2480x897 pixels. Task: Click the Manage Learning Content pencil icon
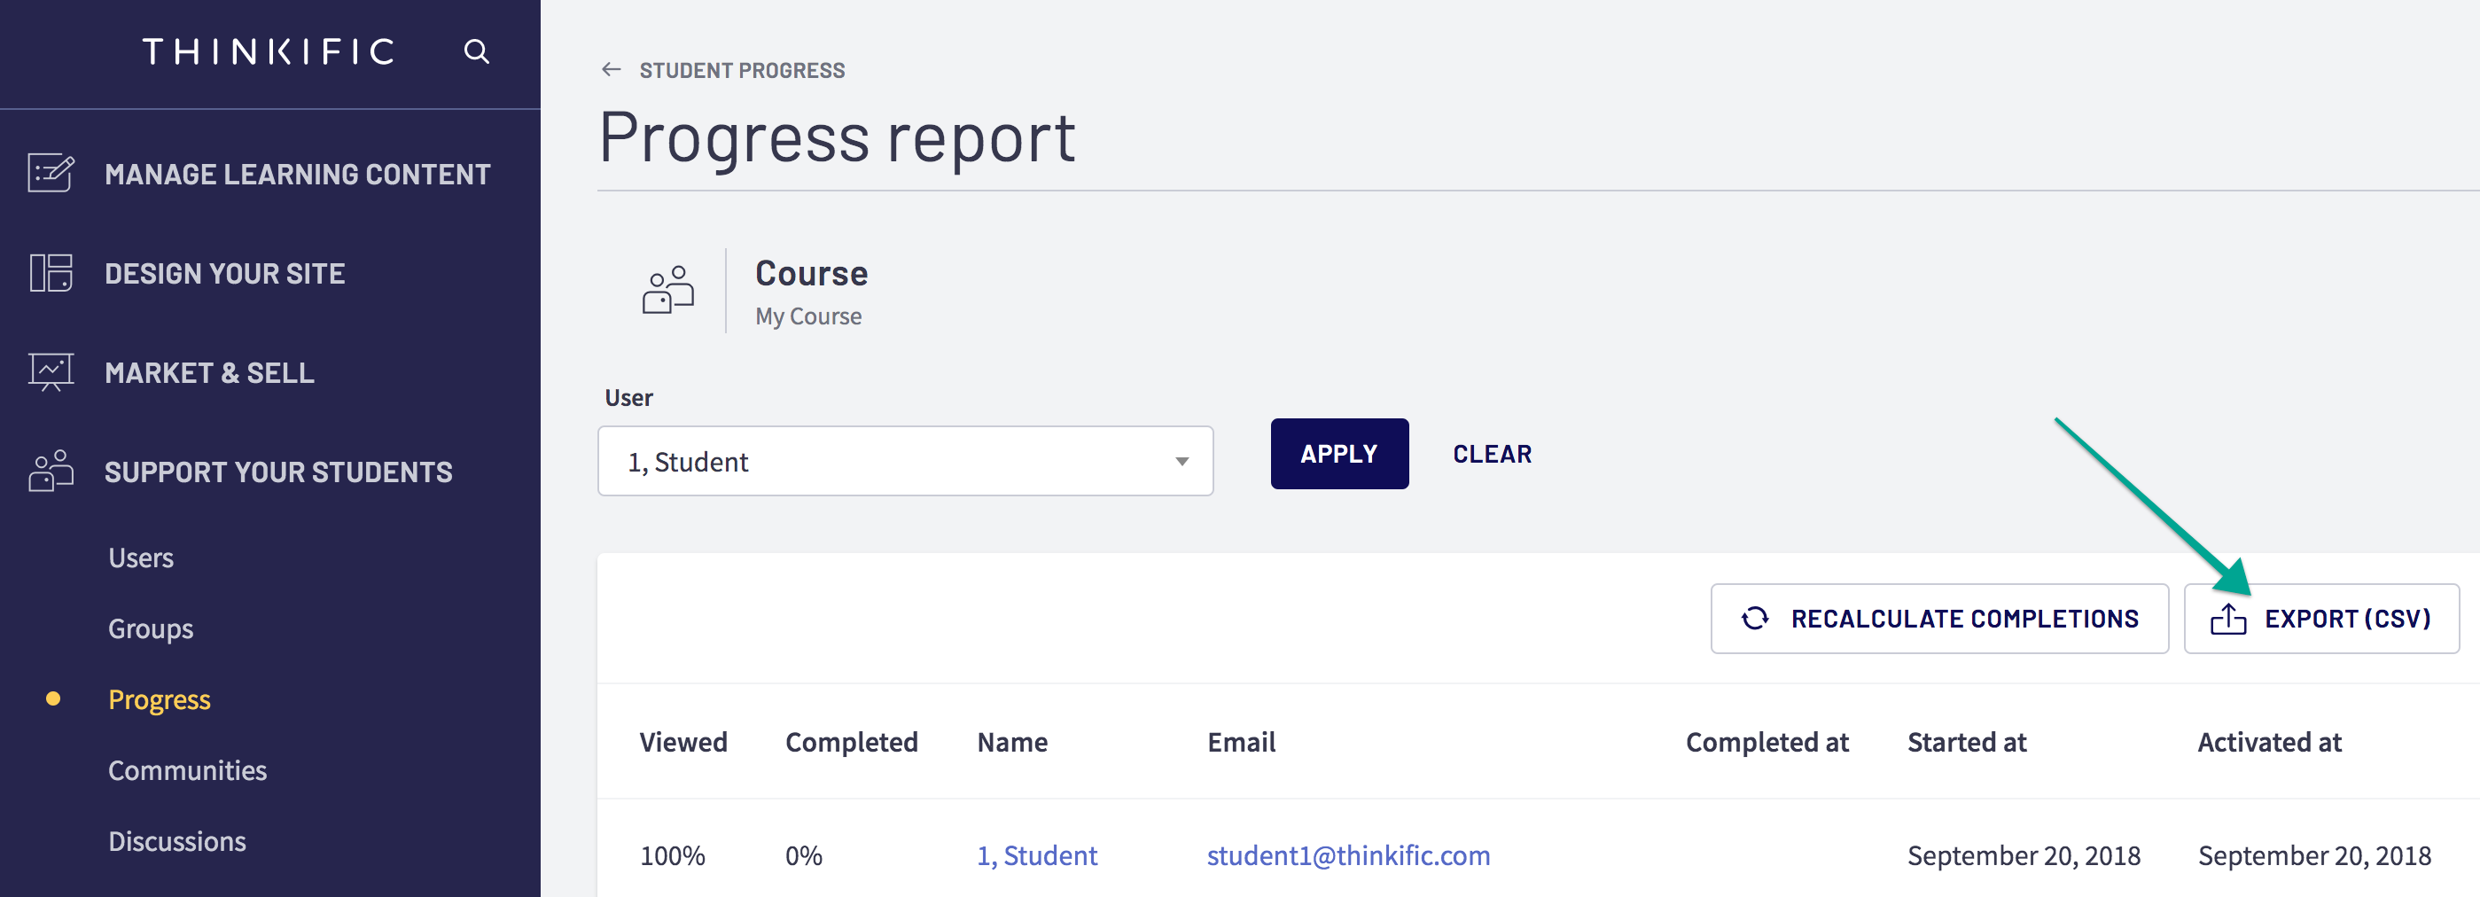pyautogui.click(x=51, y=173)
